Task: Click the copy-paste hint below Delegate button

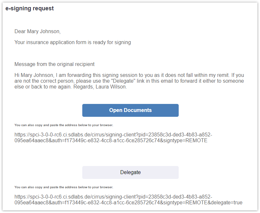Action: [64, 187]
